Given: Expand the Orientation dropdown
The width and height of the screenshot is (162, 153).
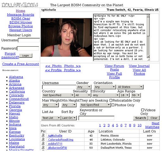Looking at the screenshot, I should 104,87.
